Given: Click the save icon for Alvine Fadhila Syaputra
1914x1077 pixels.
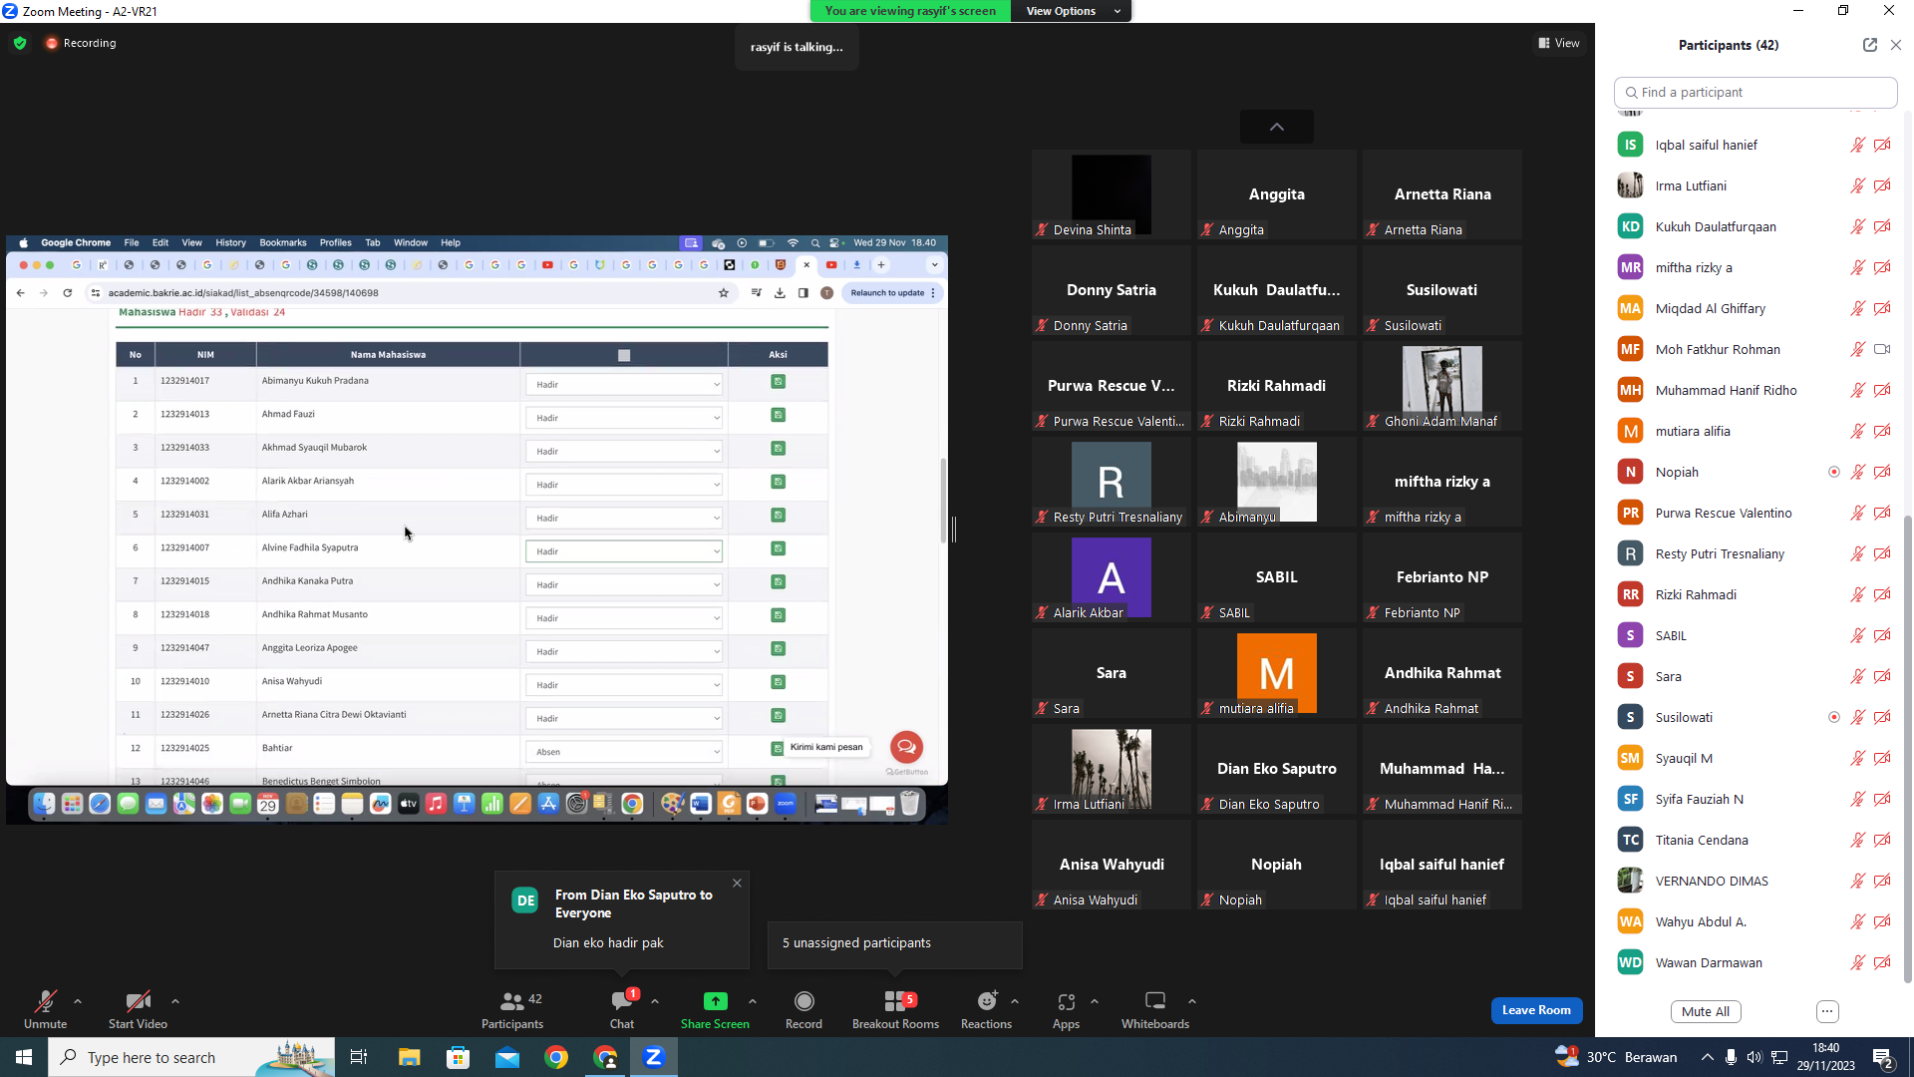Looking at the screenshot, I should [x=778, y=548].
